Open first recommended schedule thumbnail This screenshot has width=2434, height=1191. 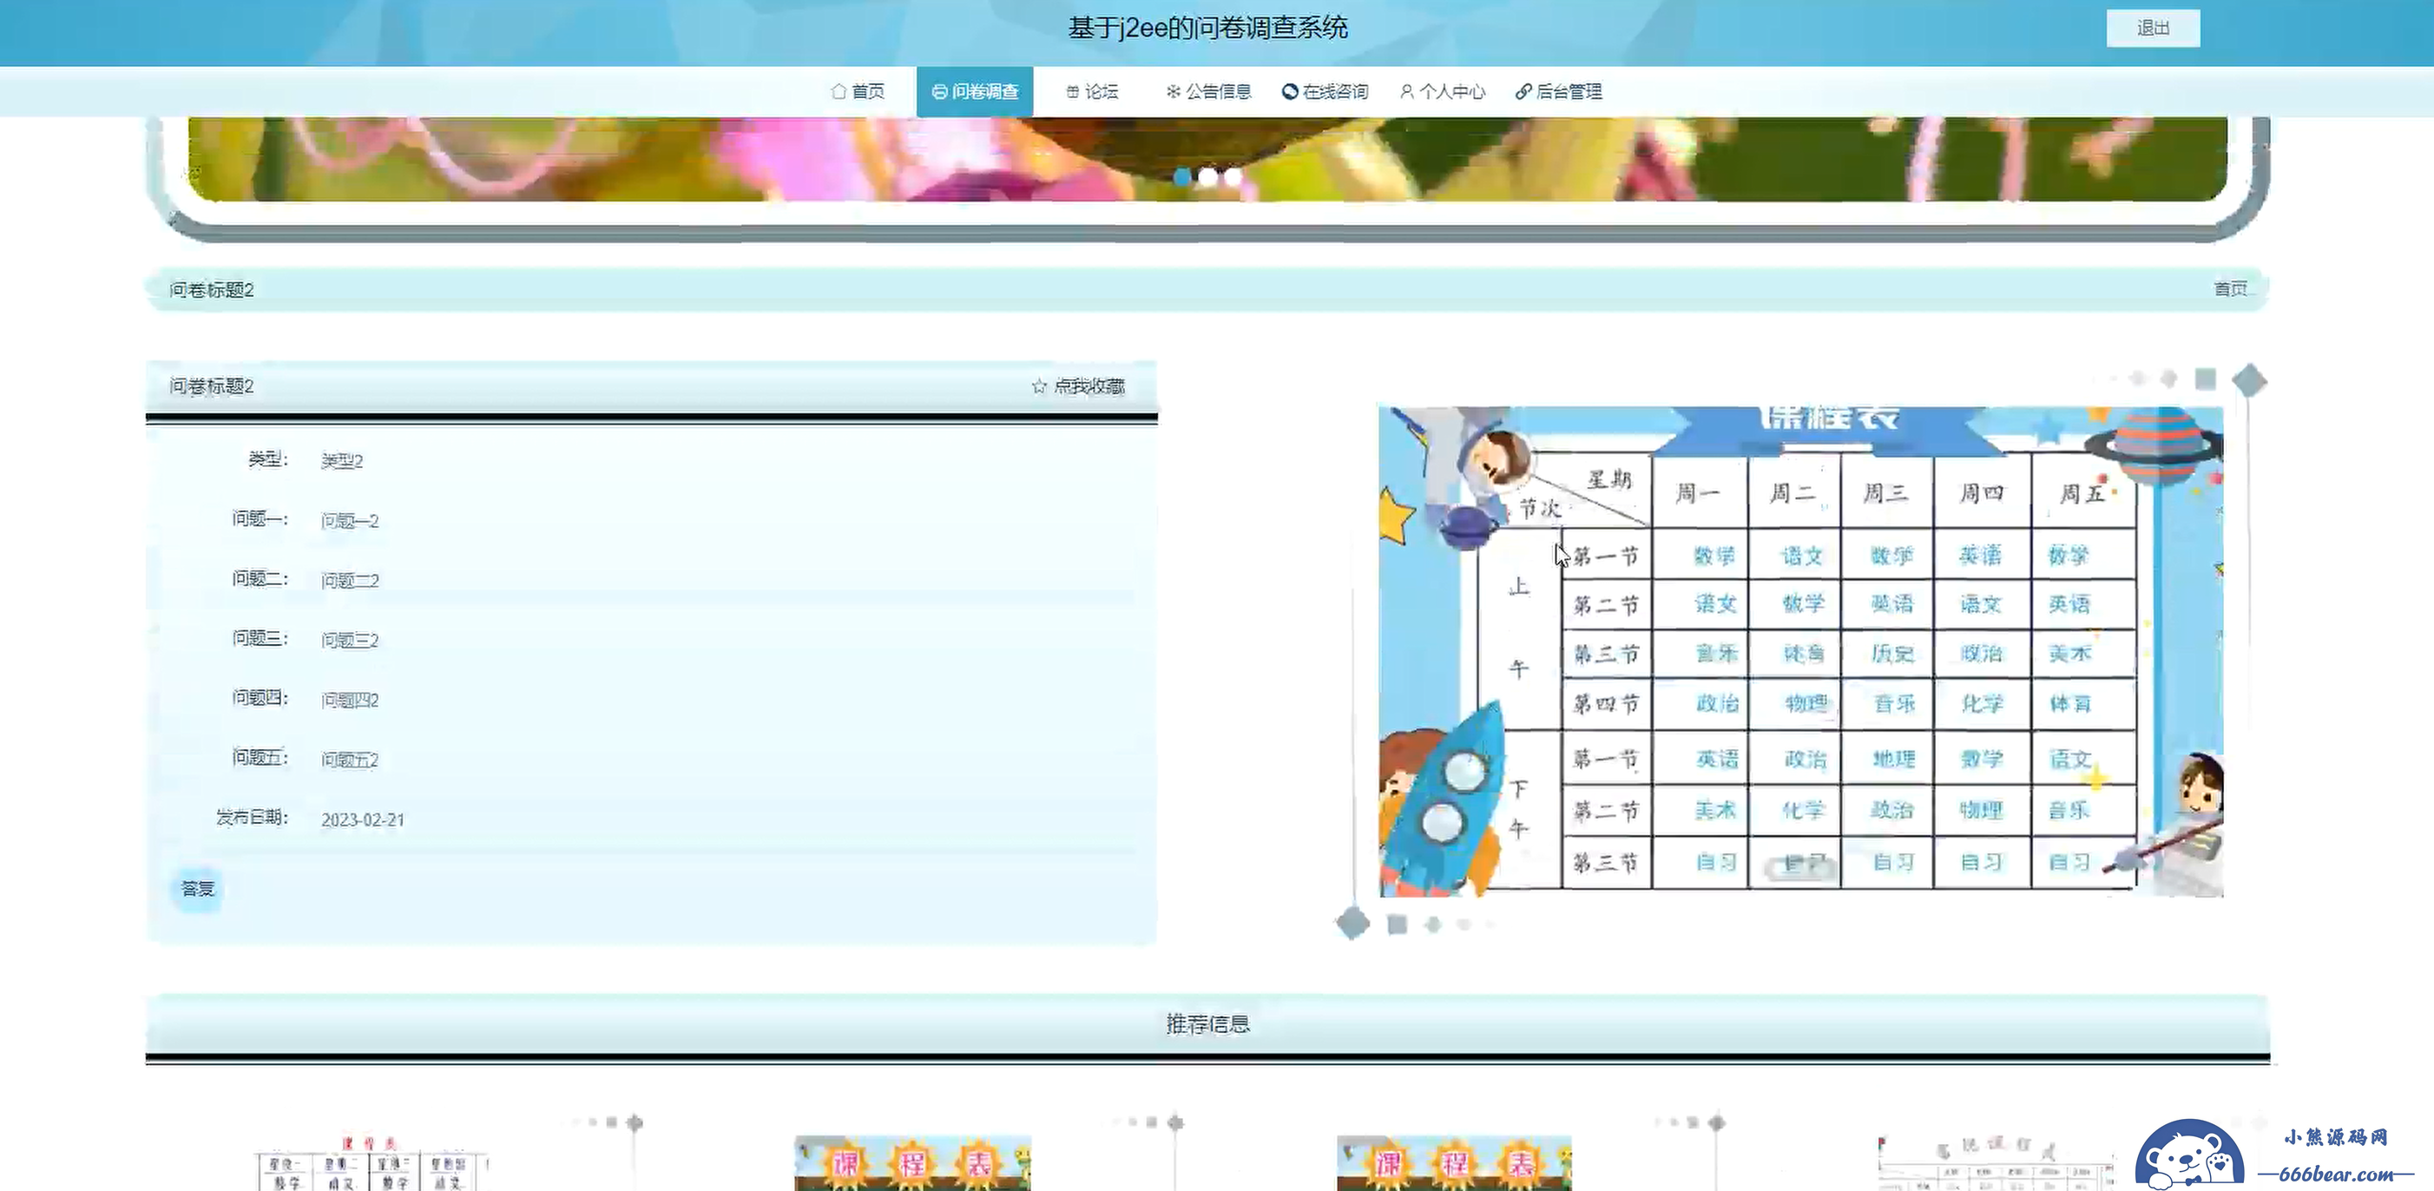point(373,1162)
